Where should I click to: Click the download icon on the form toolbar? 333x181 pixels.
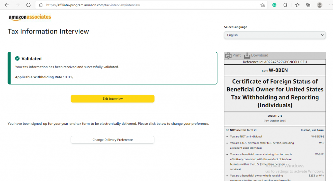click(x=247, y=55)
